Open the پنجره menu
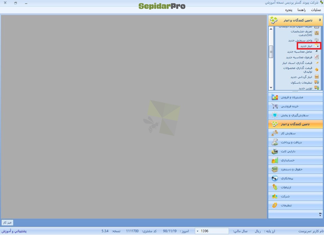The height and width of the screenshot is (235, 324). coord(289,10)
